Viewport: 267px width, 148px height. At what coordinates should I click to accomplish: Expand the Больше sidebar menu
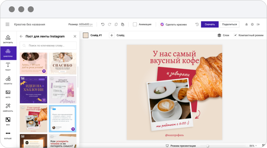(x=8, y=135)
